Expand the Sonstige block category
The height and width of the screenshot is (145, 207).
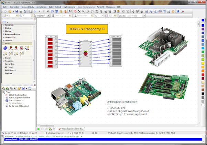[x=3, y=61]
